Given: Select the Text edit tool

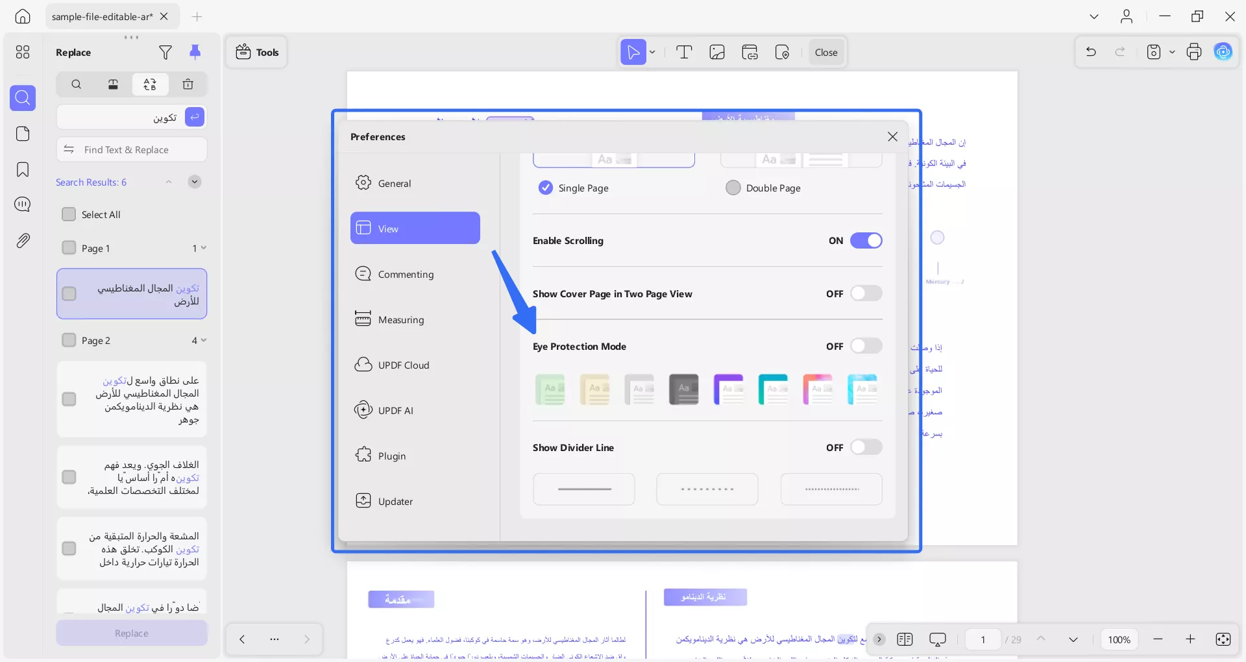Looking at the screenshot, I should [684, 53].
